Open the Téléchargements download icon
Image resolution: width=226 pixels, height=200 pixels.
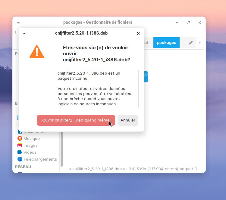click(x=20, y=159)
